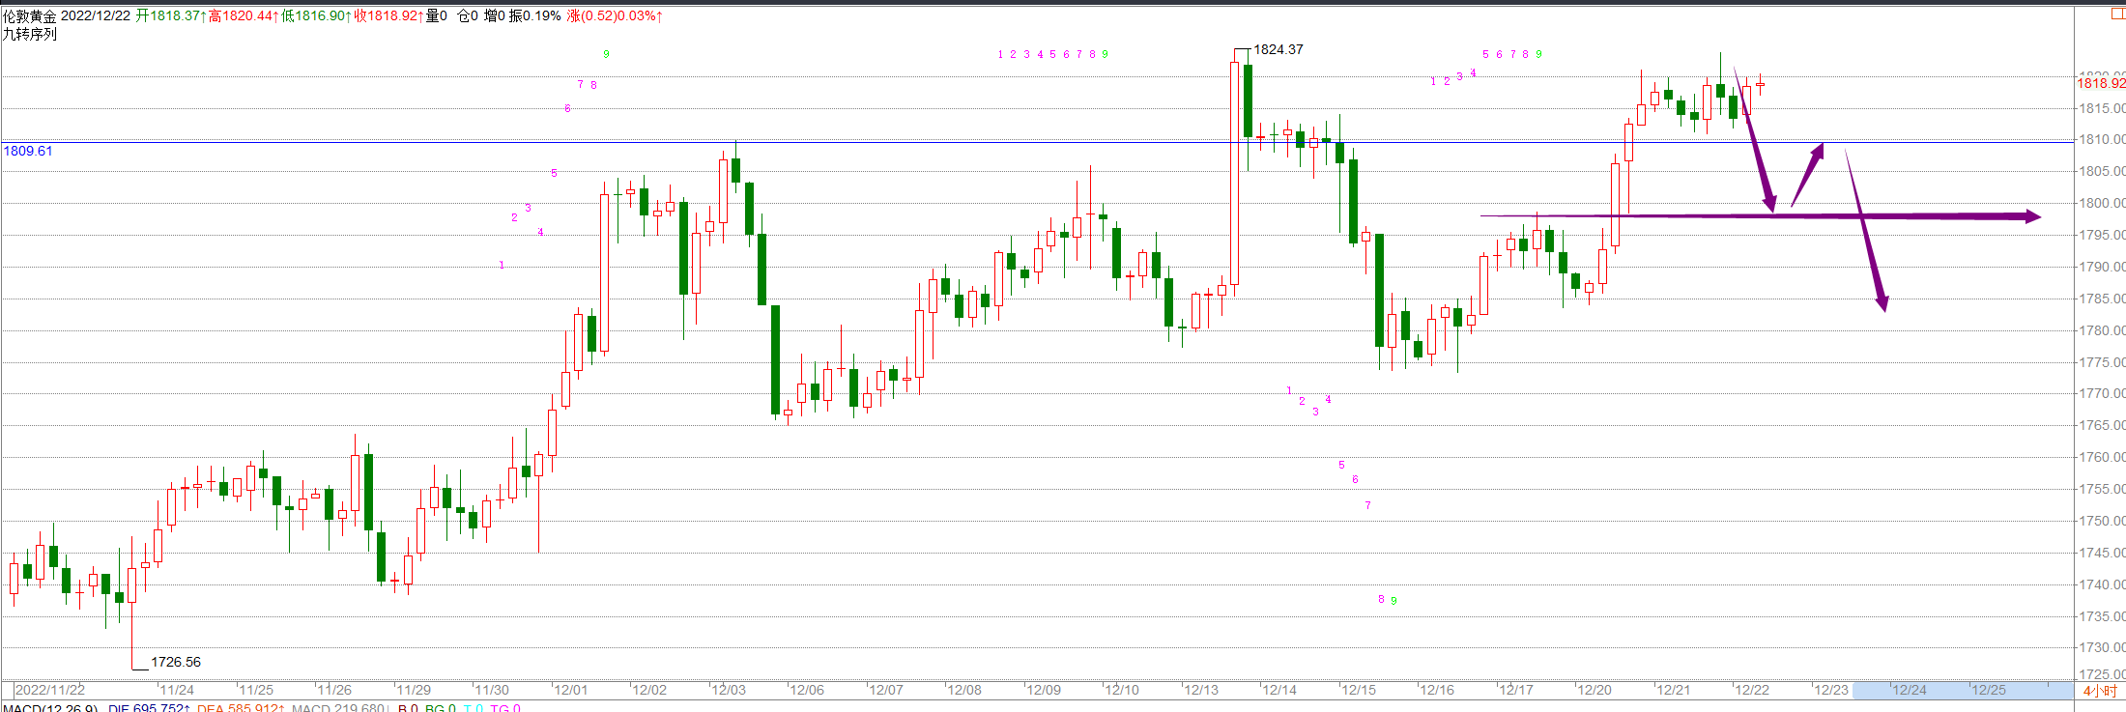This screenshot has height=712, width=2126.
Task: Click the 12/13 date axis label
Action: pos(1201,690)
